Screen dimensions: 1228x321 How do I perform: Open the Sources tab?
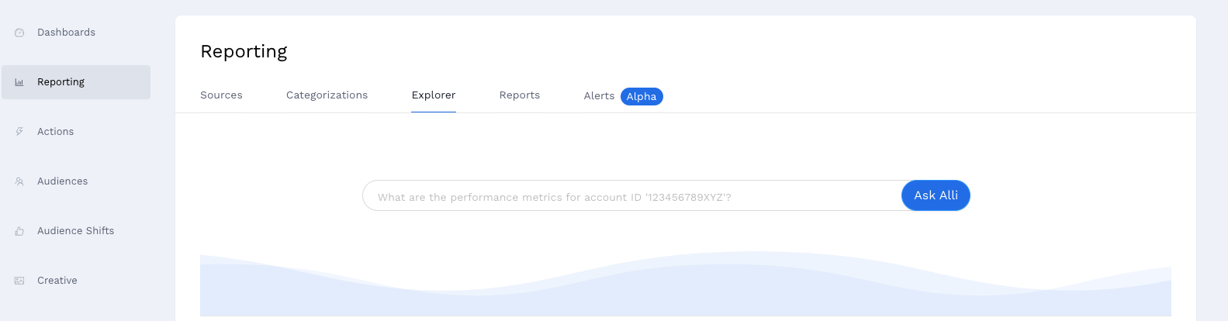click(221, 95)
